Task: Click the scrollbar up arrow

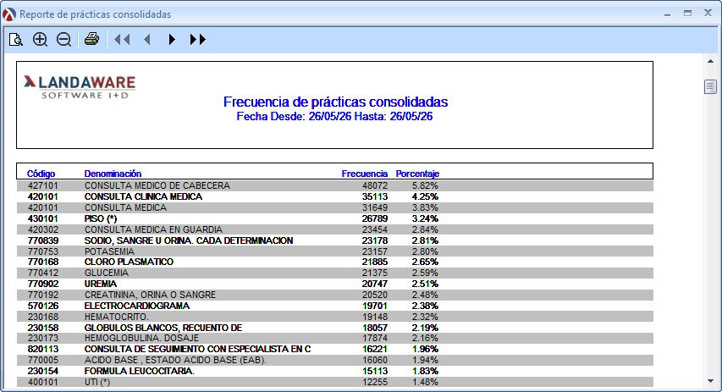Action: pos(710,61)
